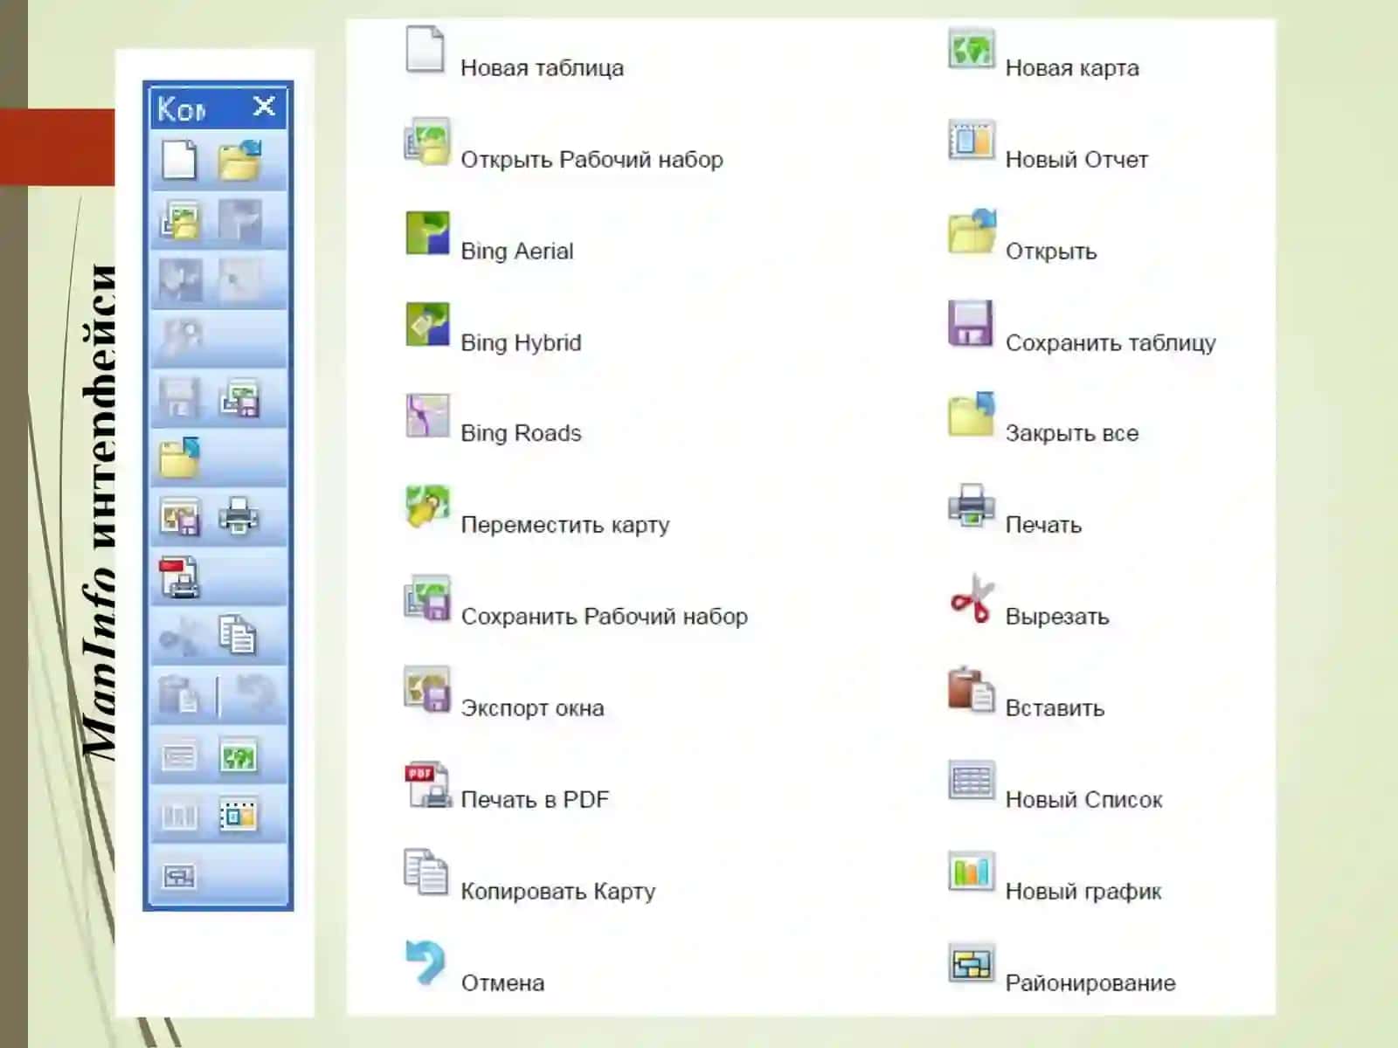Click the floppy icon beside 'Сохранить таблицу'

[x=971, y=324]
